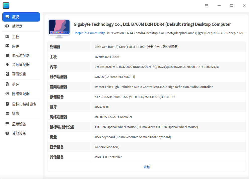Click the XM102K Optical Wheel Mouse value
This screenshot has width=249, height=179.
146,127
